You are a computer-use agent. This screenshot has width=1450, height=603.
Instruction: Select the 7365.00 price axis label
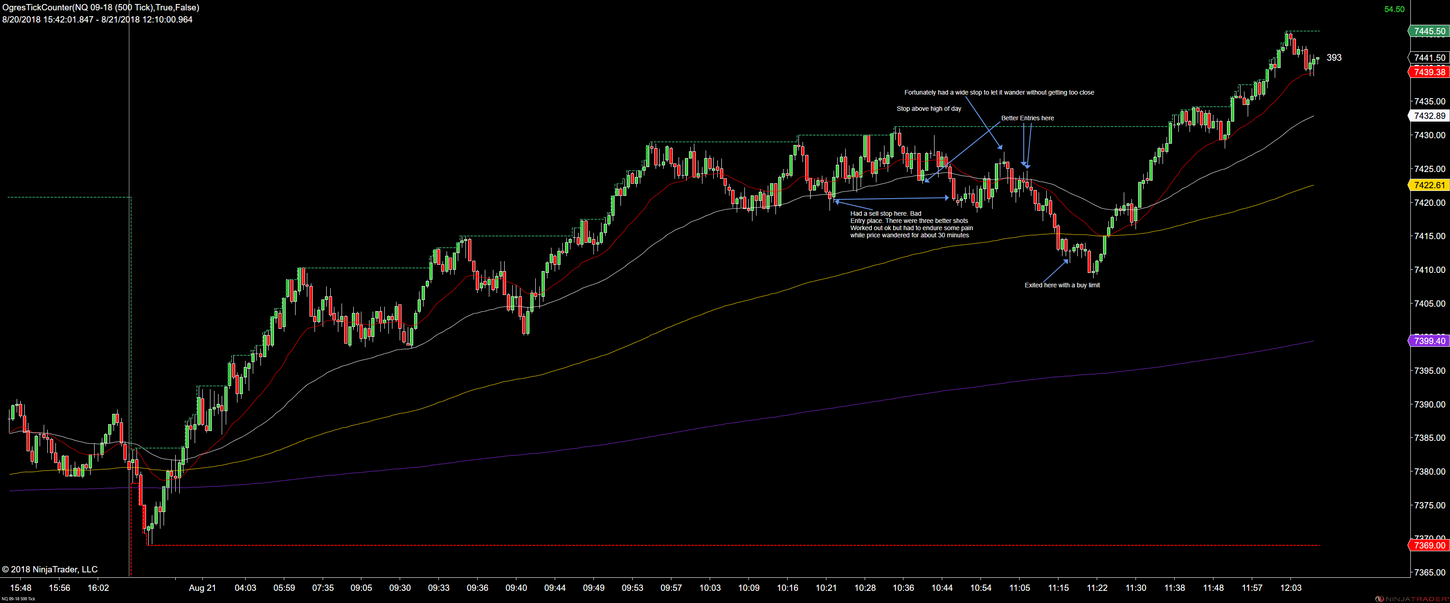tap(1430, 573)
